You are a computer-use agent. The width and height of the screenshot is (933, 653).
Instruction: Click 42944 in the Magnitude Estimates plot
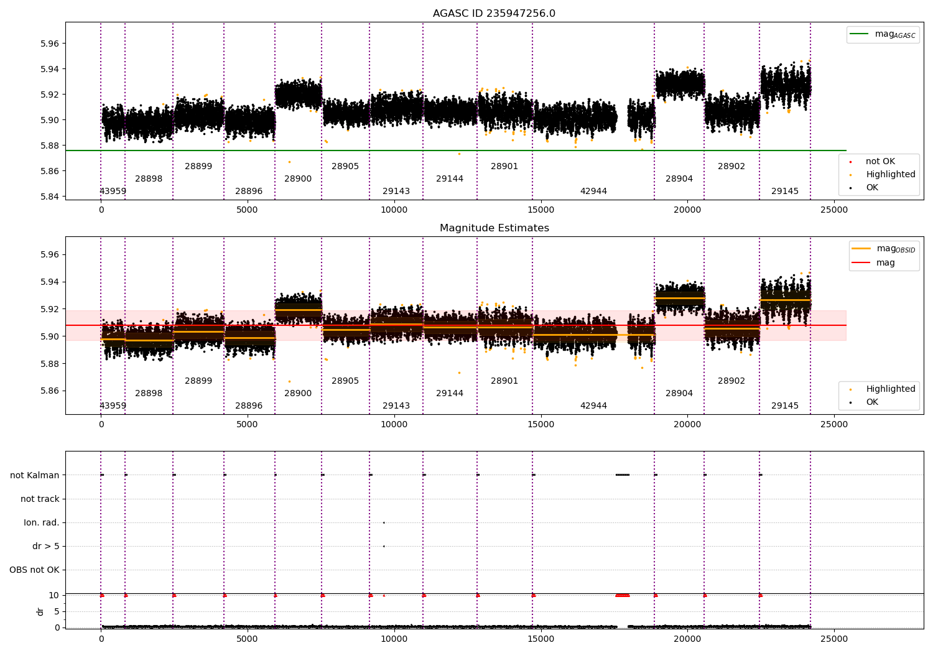click(593, 406)
